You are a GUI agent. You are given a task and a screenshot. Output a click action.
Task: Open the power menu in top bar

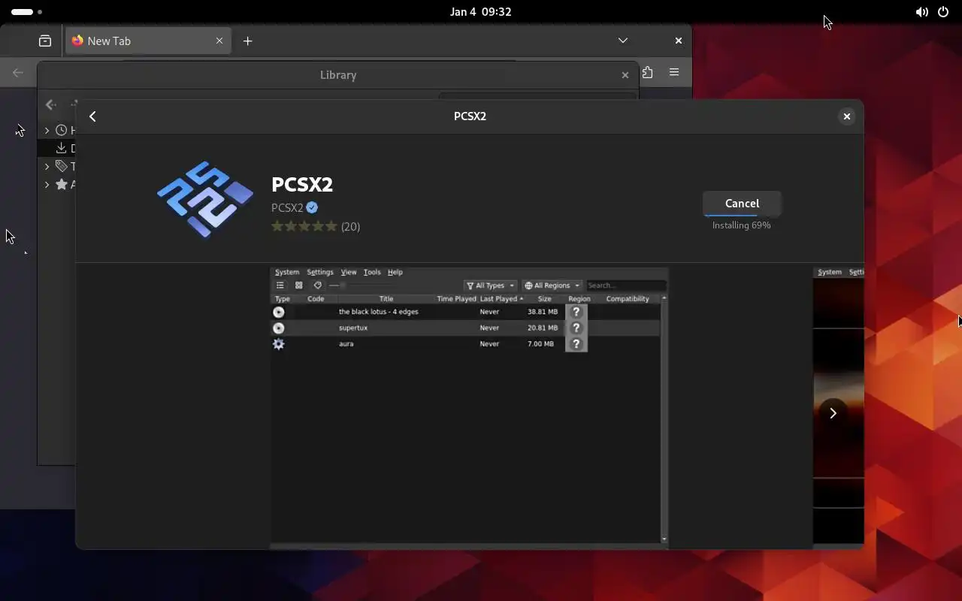click(x=943, y=12)
